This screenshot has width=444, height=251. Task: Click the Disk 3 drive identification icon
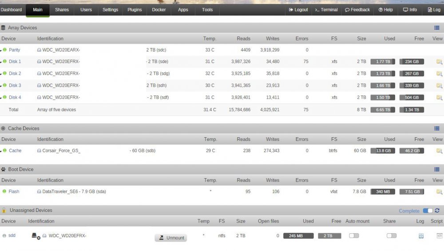[x=39, y=85]
